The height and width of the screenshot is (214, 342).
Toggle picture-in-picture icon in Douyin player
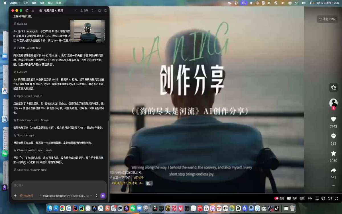click(x=323, y=198)
